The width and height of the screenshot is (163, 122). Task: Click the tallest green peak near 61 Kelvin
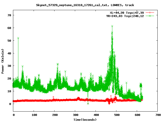pyautogui.click(x=112, y=26)
